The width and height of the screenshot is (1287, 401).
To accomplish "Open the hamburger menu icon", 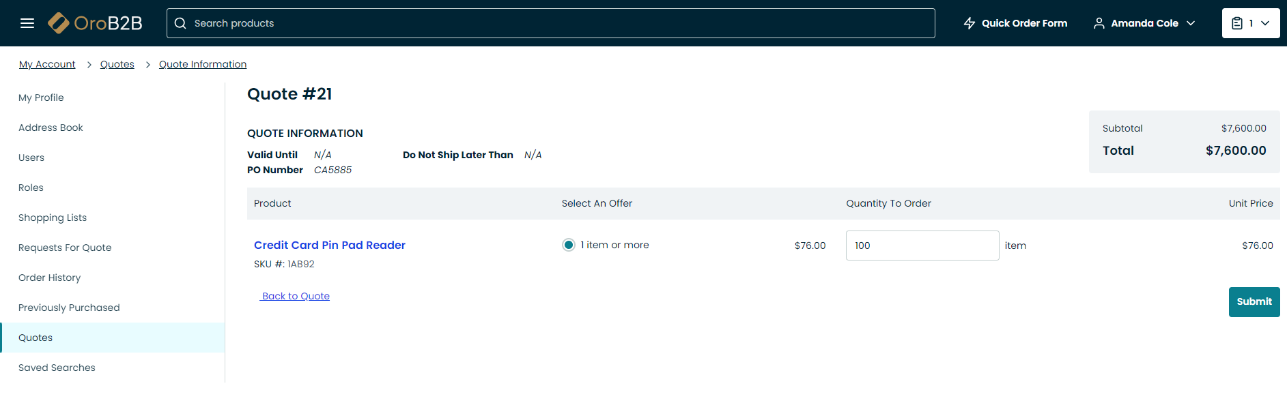I will click(27, 23).
